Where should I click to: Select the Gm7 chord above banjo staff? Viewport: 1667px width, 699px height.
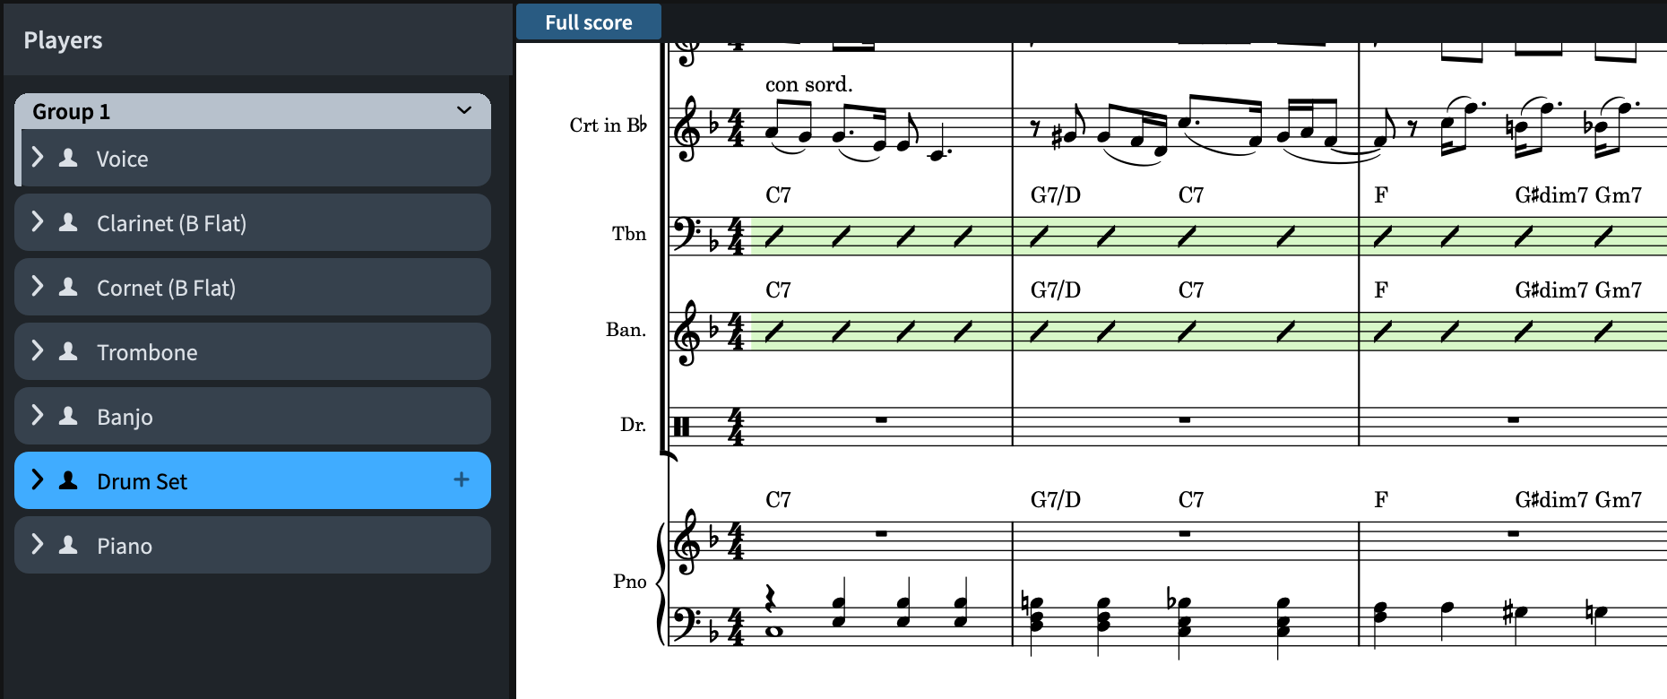click(x=1619, y=289)
